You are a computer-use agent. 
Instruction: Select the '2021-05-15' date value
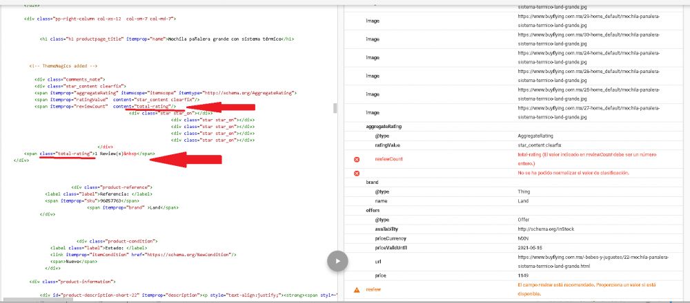pyautogui.click(x=529, y=248)
